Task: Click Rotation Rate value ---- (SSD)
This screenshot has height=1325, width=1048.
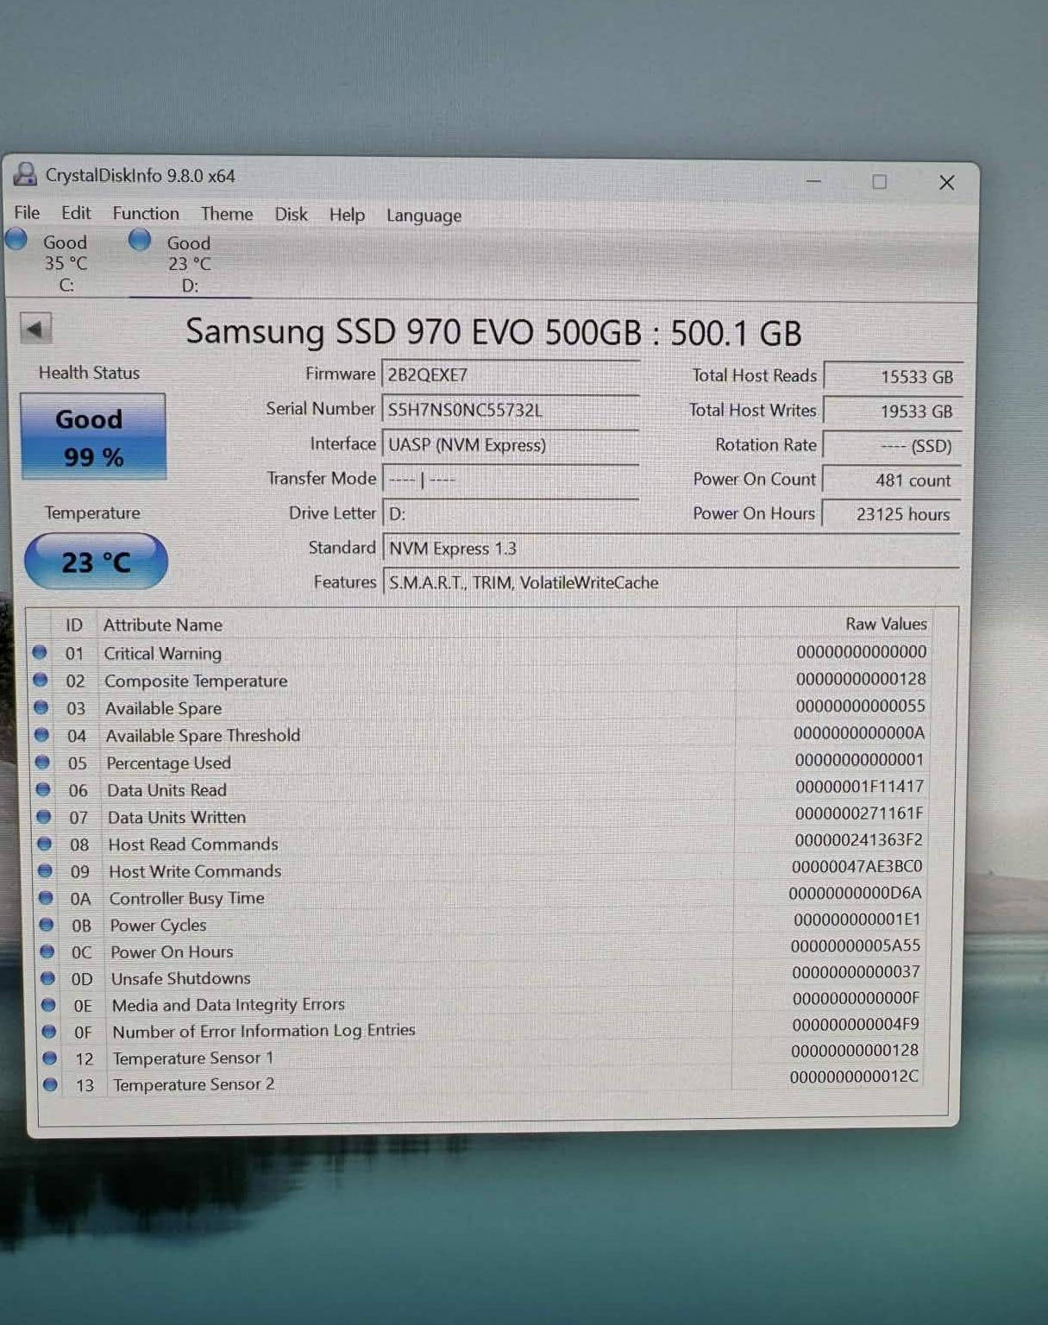Action: (x=893, y=445)
